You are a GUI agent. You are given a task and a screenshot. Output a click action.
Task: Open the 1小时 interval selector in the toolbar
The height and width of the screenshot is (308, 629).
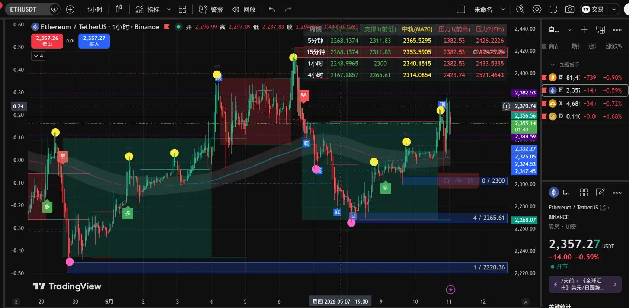pyautogui.click(x=95, y=9)
